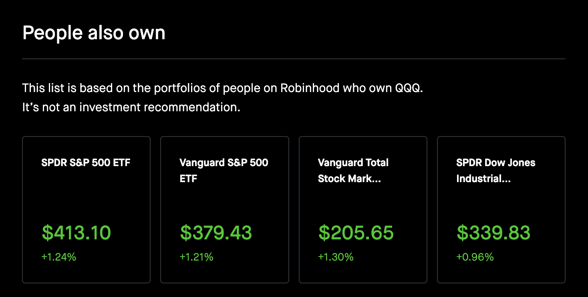Screen dimensions: 588x297
Task: Select the +1.30% daily change
Action: [336, 257]
